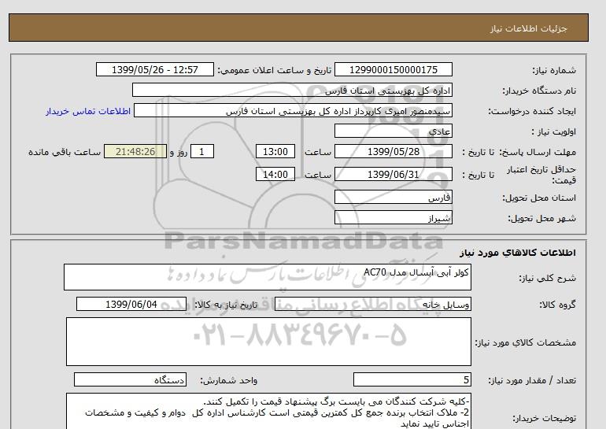Click the price validity date 1399/06/31

tap(393, 174)
